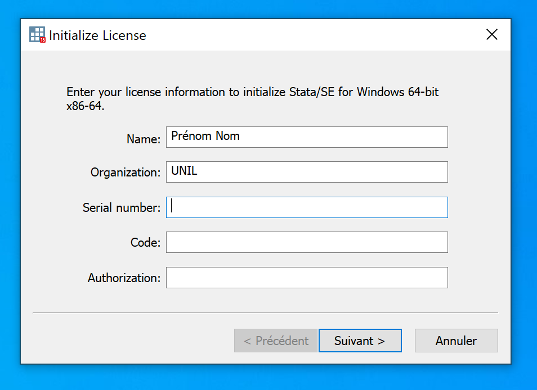Click the "Initialize License" window title text

[x=97, y=35]
